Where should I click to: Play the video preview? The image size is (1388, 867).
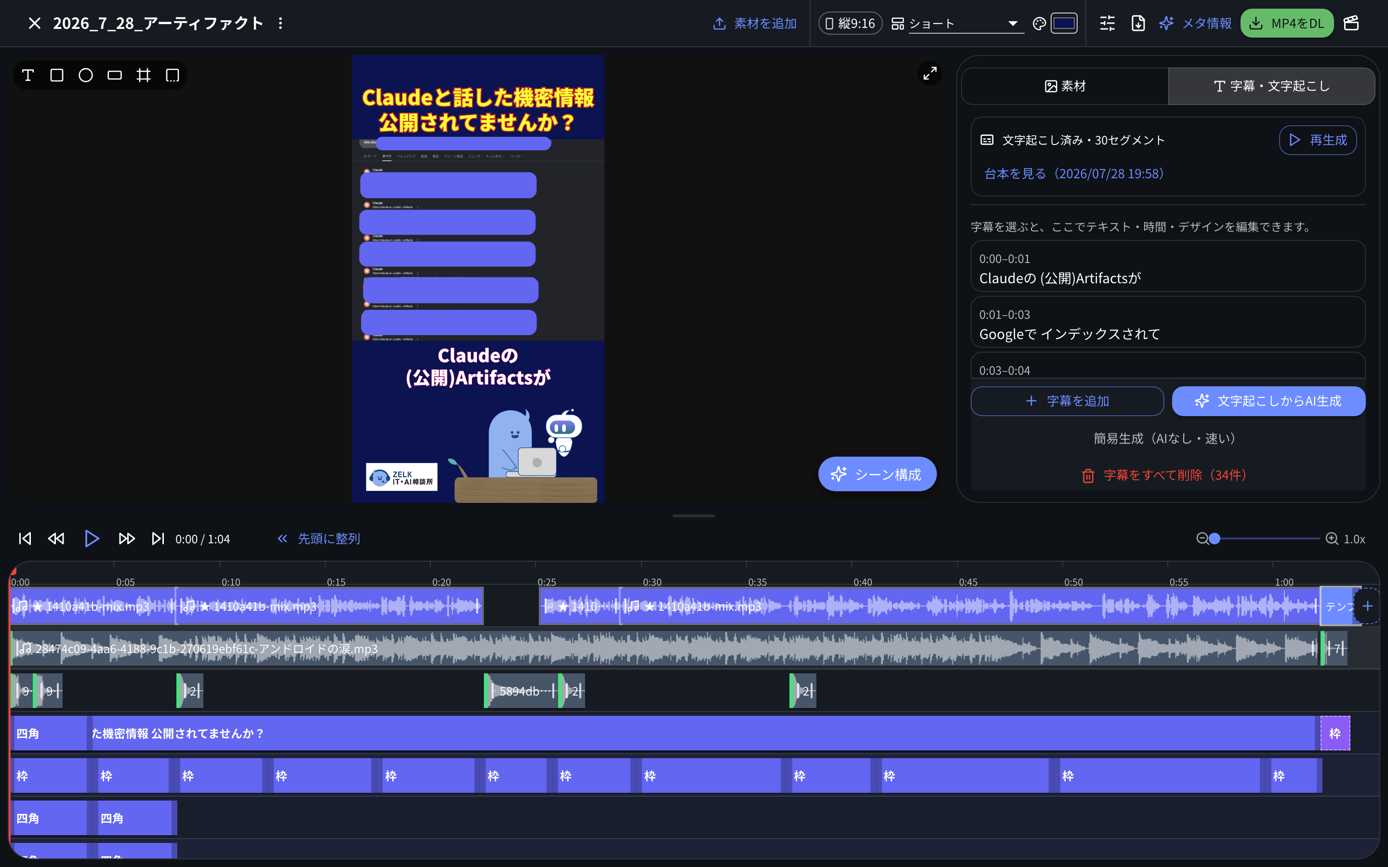(92, 539)
